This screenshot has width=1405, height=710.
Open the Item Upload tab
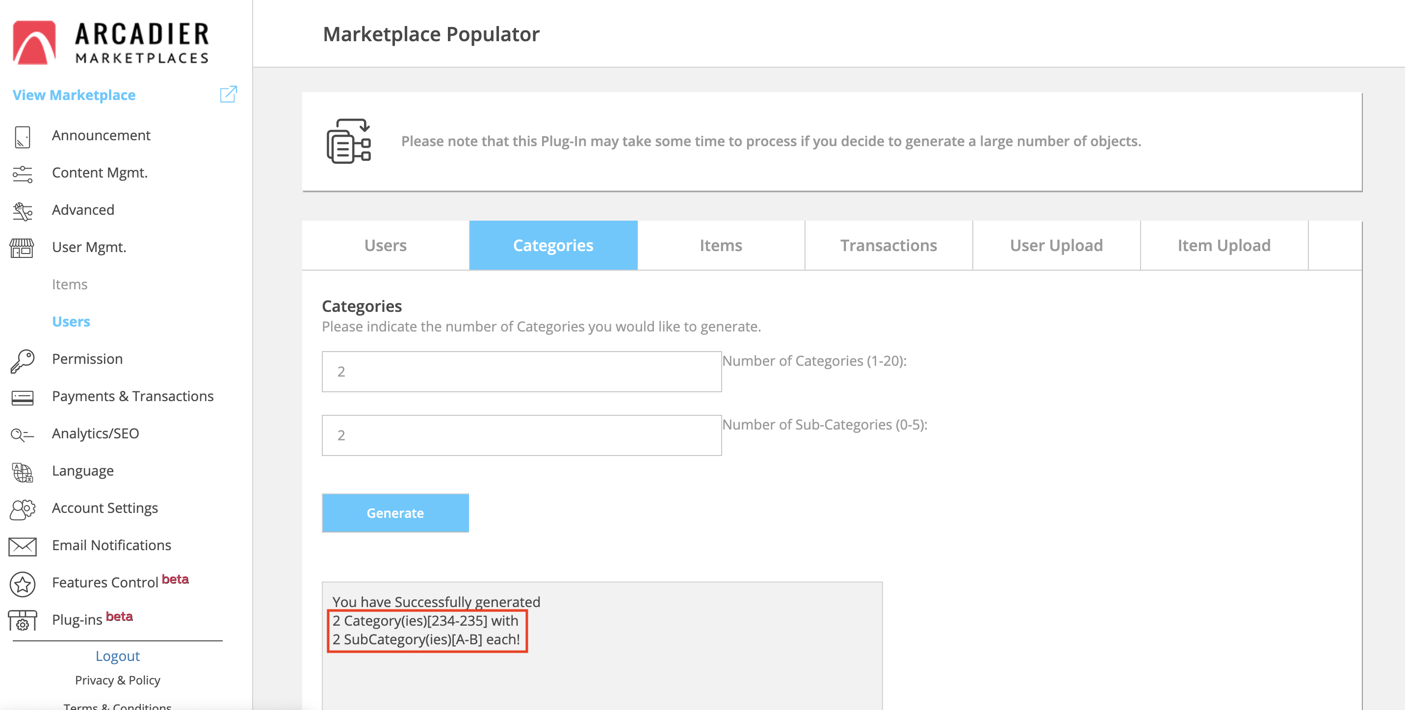1223,245
